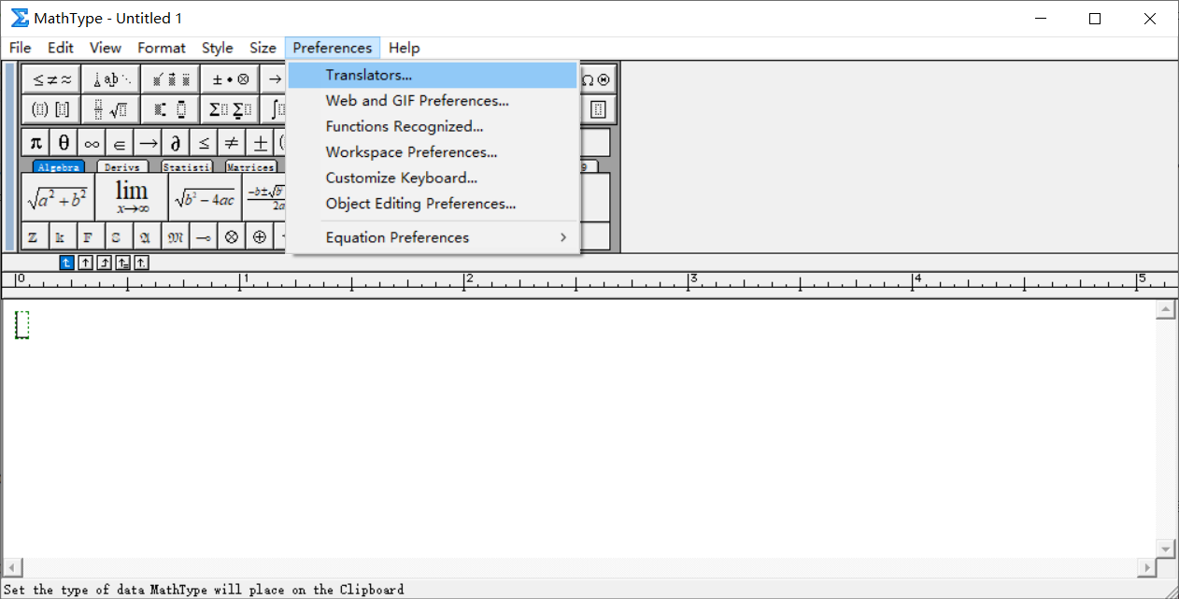Insert the square root of a²+b² expression
This screenshot has height=599, width=1179.
point(58,197)
